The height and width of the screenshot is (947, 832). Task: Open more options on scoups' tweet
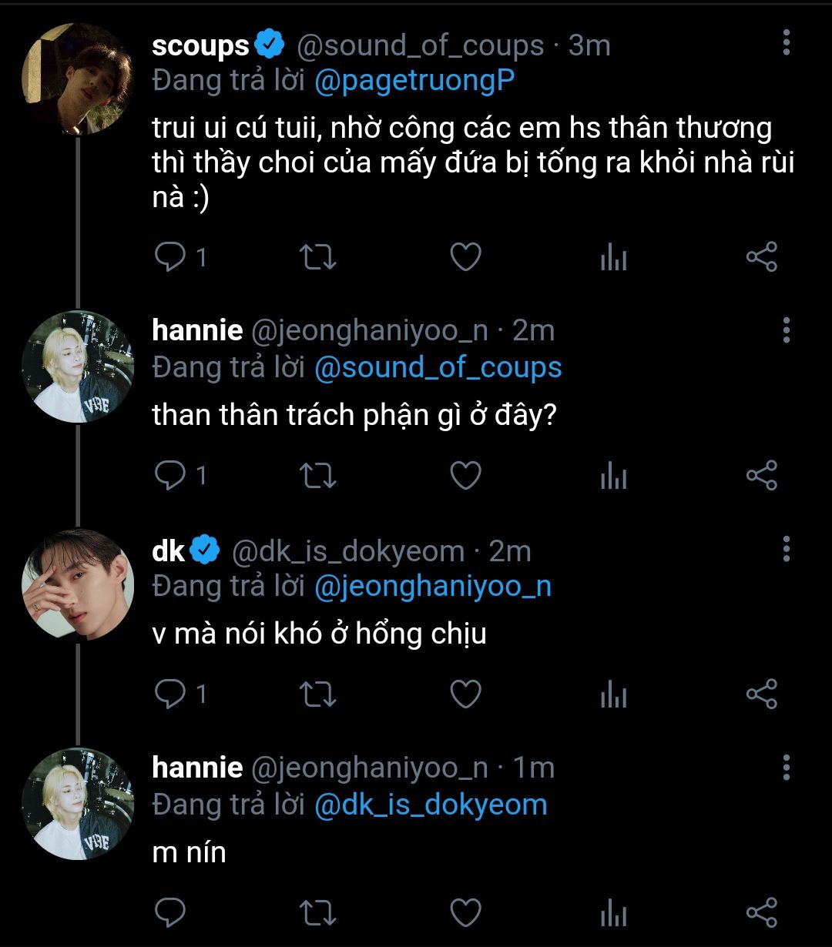[786, 43]
